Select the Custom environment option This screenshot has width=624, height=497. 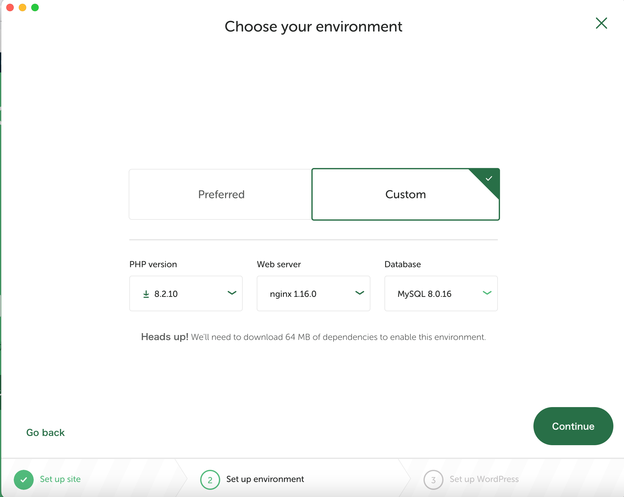(x=405, y=194)
